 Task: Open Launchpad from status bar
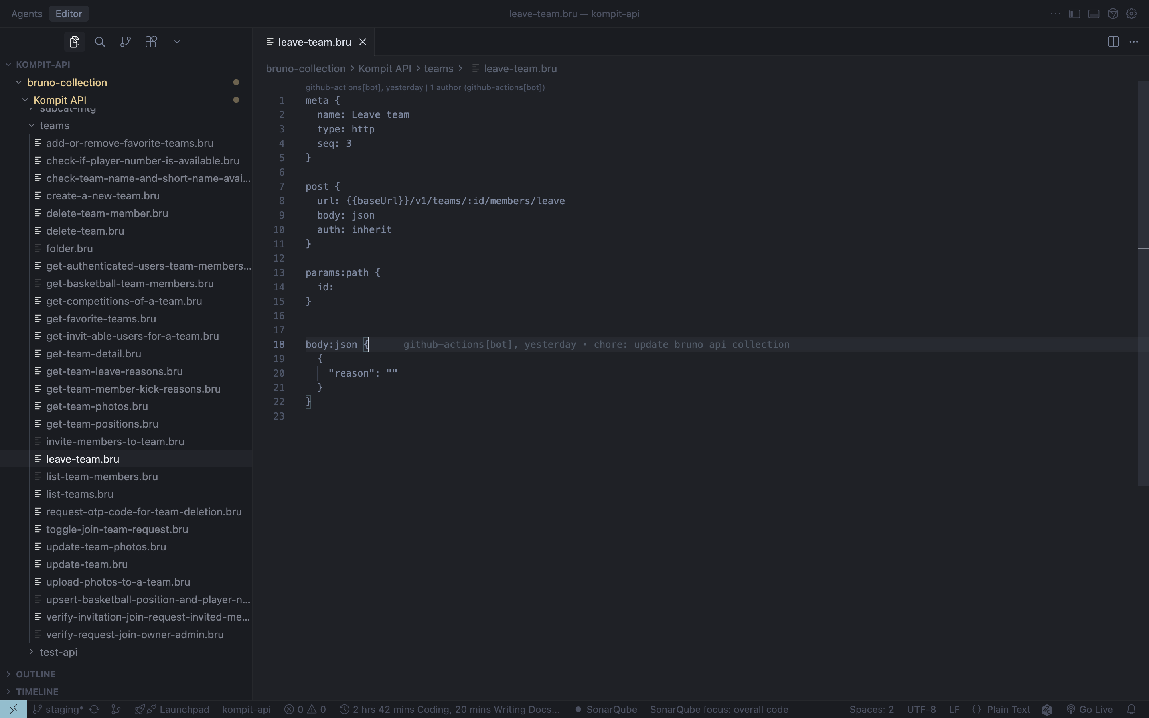coord(172,710)
